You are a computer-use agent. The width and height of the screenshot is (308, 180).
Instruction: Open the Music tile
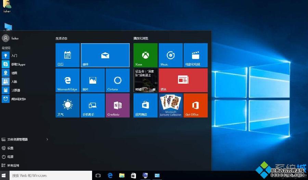click(x=170, y=55)
